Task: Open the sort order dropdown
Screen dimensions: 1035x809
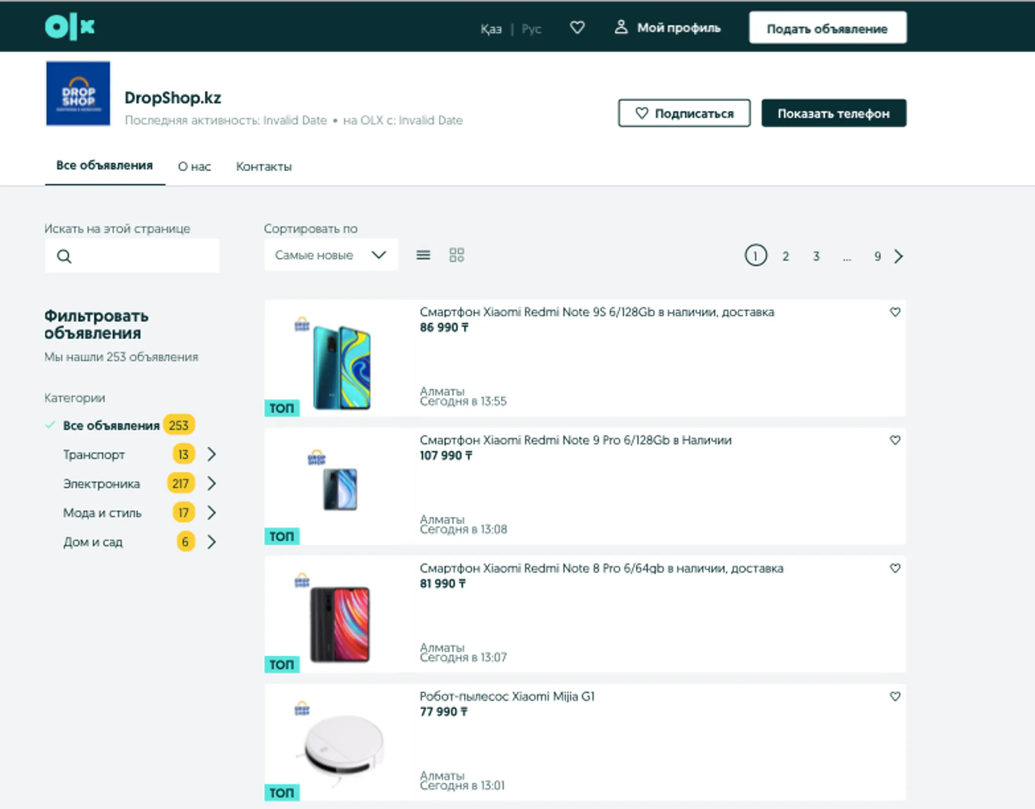Action: (x=331, y=255)
